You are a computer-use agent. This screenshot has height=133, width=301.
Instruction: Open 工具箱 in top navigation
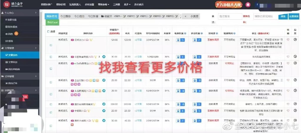click(x=116, y=4)
